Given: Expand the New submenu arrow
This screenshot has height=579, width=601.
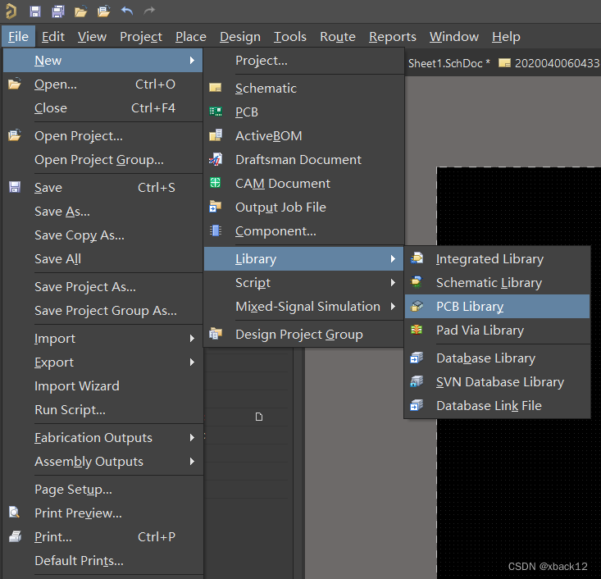Looking at the screenshot, I should pos(192,60).
